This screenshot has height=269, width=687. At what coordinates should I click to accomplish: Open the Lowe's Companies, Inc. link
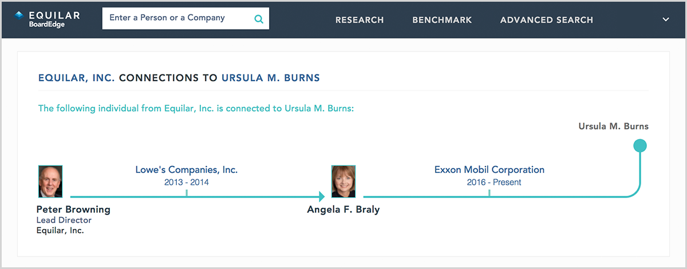[x=187, y=169]
